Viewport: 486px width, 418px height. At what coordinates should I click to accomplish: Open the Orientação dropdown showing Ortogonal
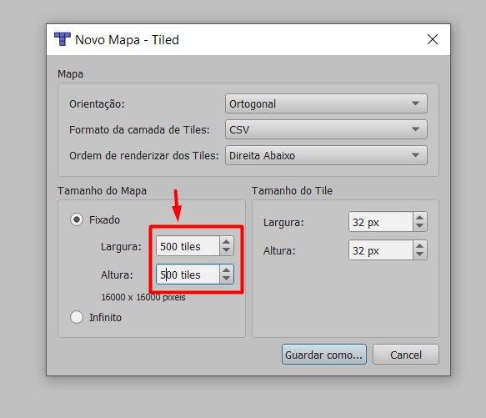[326, 103]
